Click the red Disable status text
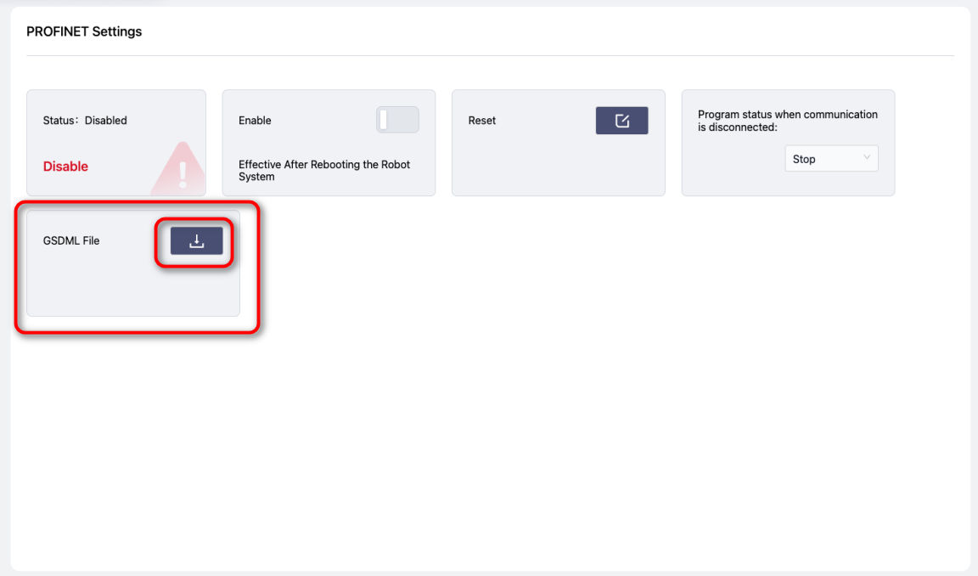Image resolution: width=978 pixels, height=576 pixels. click(x=65, y=167)
